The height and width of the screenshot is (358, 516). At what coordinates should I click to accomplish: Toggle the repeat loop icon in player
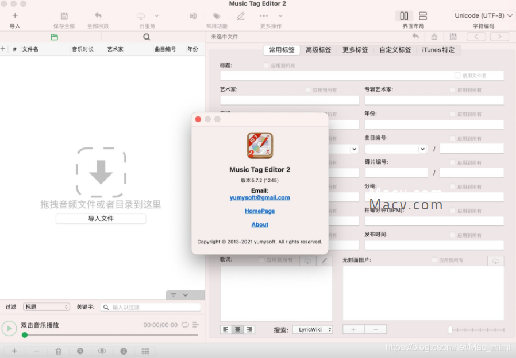coord(185,325)
